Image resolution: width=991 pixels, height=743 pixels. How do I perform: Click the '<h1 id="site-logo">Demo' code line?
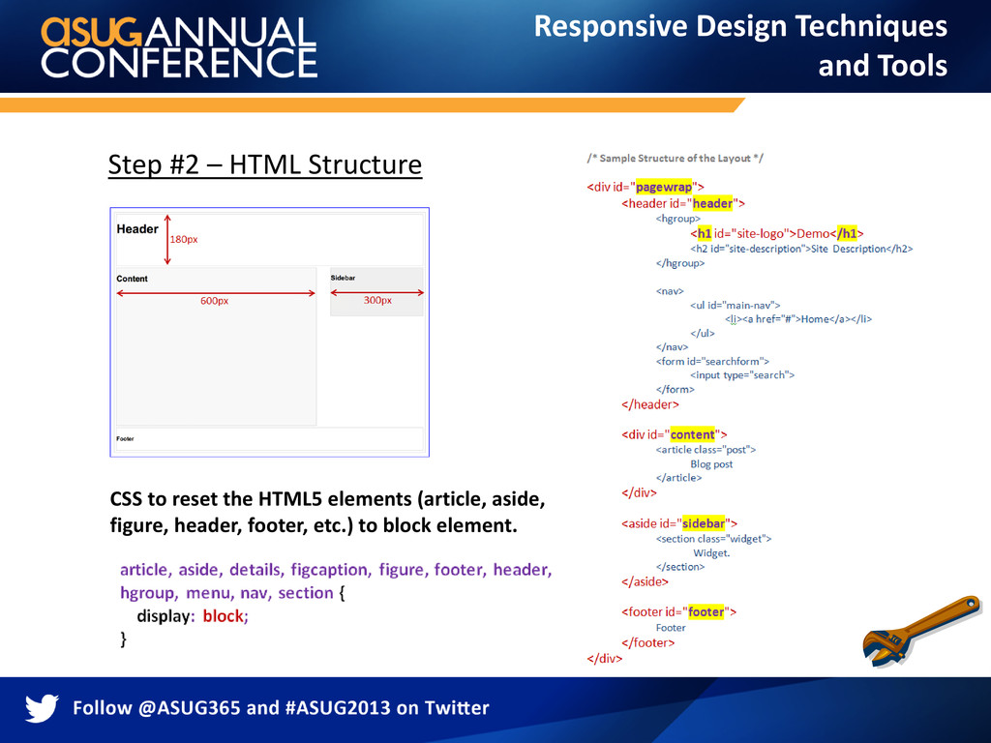click(x=777, y=234)
